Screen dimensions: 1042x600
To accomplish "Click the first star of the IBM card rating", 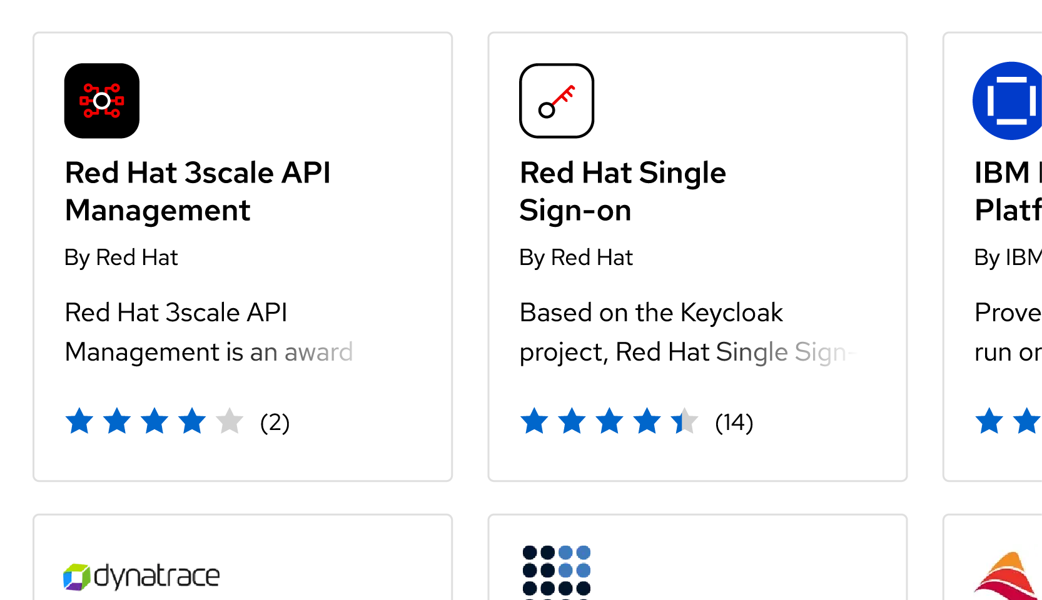I will tap(989, 421).
